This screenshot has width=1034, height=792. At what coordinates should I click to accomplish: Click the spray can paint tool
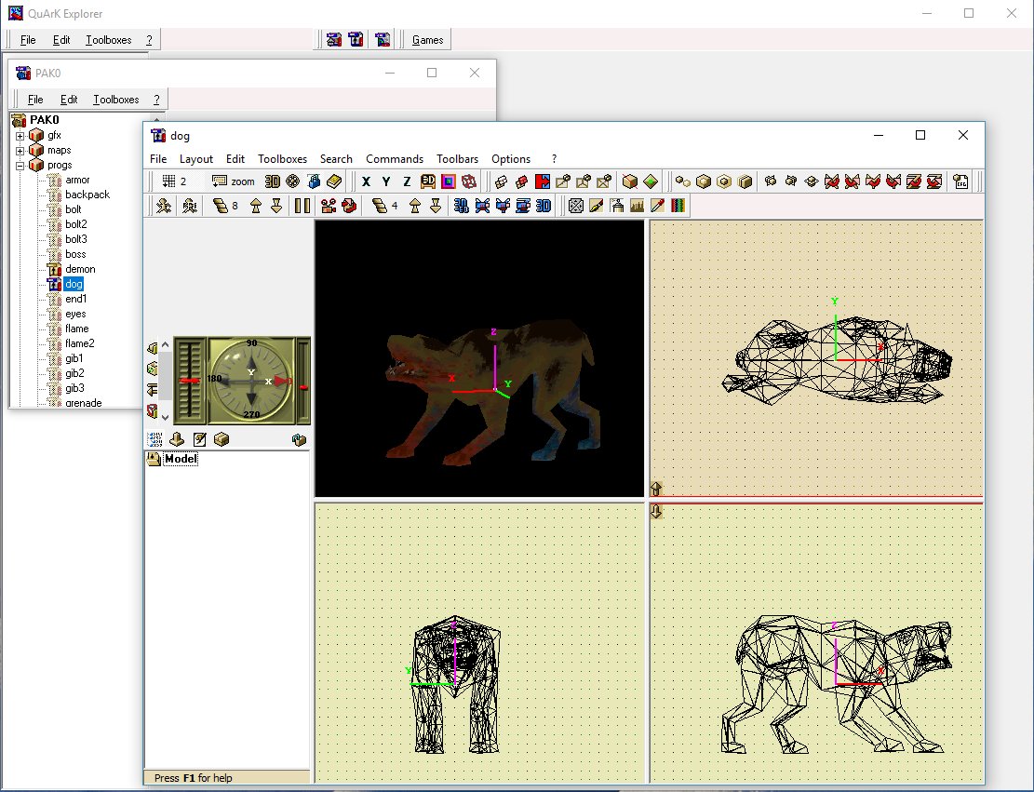(x=616, y=206)
